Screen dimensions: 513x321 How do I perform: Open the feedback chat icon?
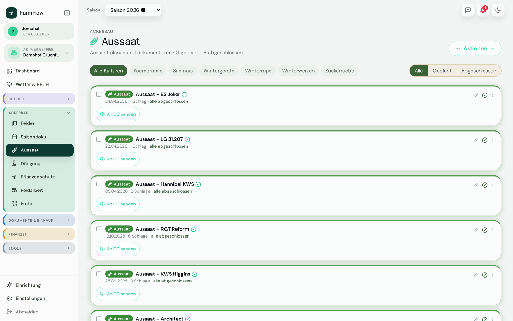(x=468, y=10)
